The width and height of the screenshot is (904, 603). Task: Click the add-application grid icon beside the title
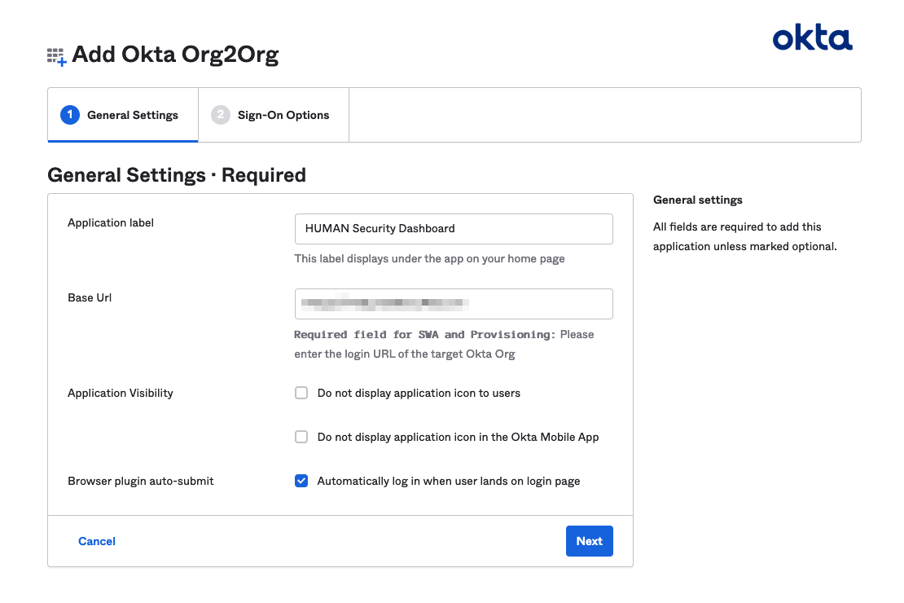(x=56, y=56)
